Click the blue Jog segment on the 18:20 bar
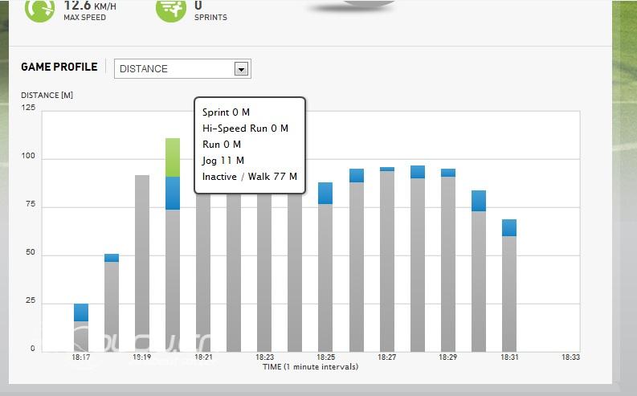The width and height of the screenshot is (637, 396). 173,193
